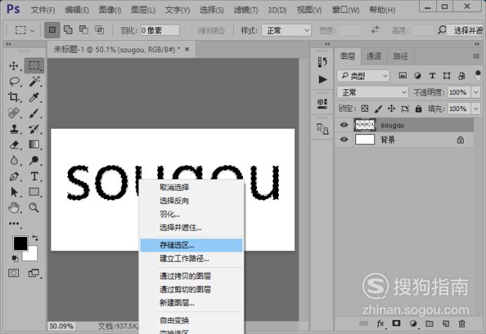
Task: Collapse the tools panel double arrow
Action: 8,44
